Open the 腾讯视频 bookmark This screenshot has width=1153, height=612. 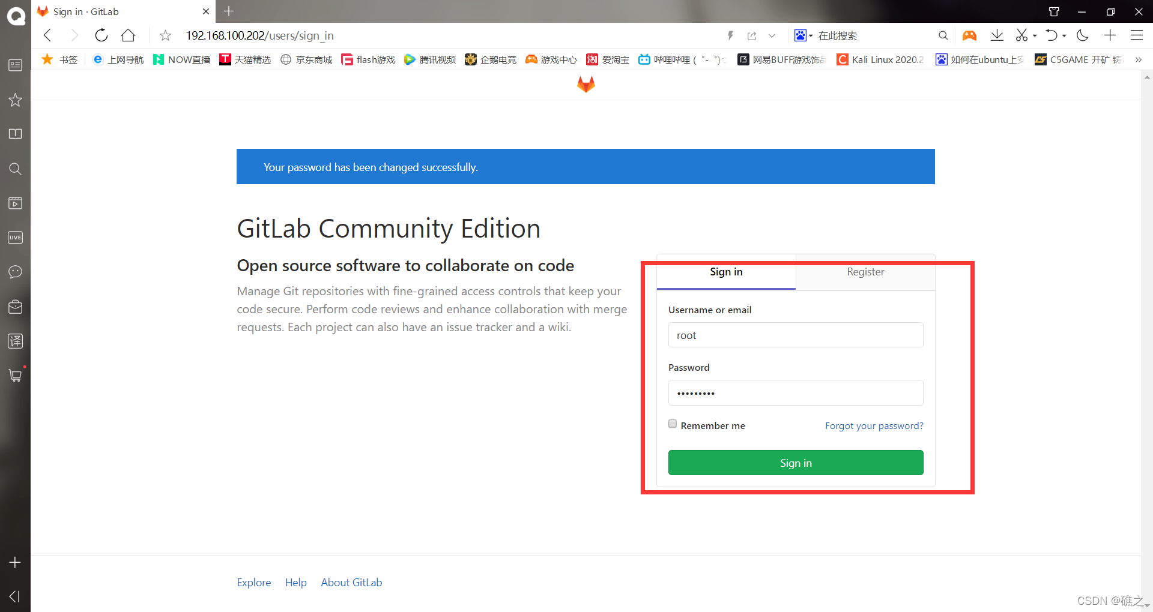click(430, 59)
